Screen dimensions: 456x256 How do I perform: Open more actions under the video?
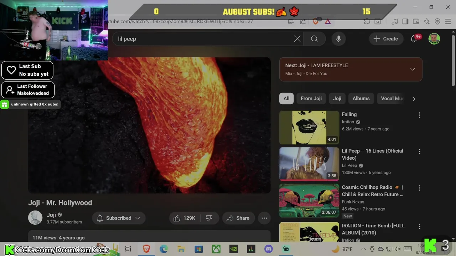pyautogui.click(x=264, y=218)
